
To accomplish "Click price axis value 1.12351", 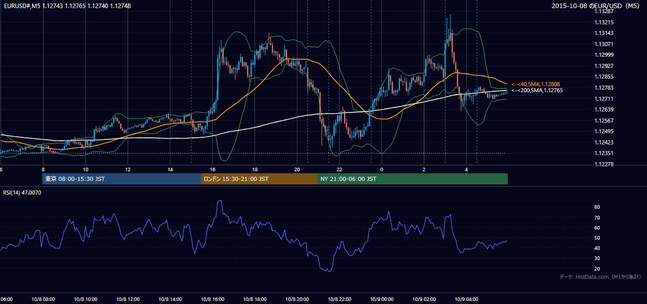I will point(604,153).
